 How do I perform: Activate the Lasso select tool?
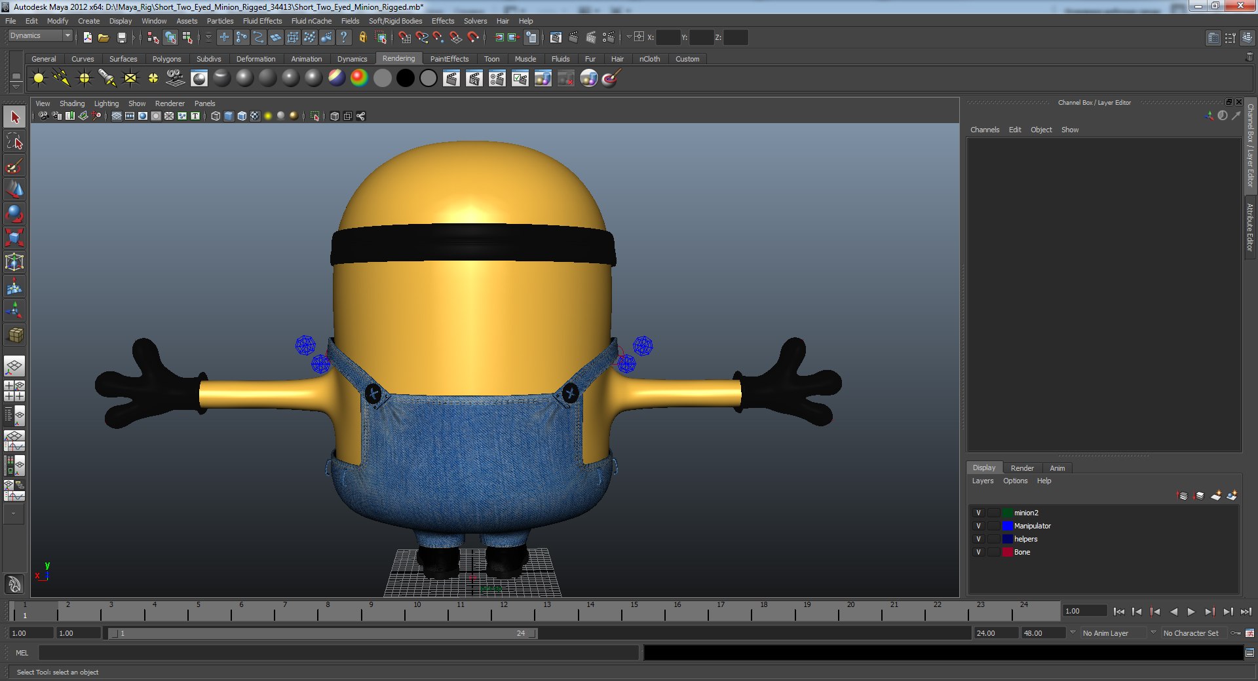pyautogui.click(x=14, y=141)
